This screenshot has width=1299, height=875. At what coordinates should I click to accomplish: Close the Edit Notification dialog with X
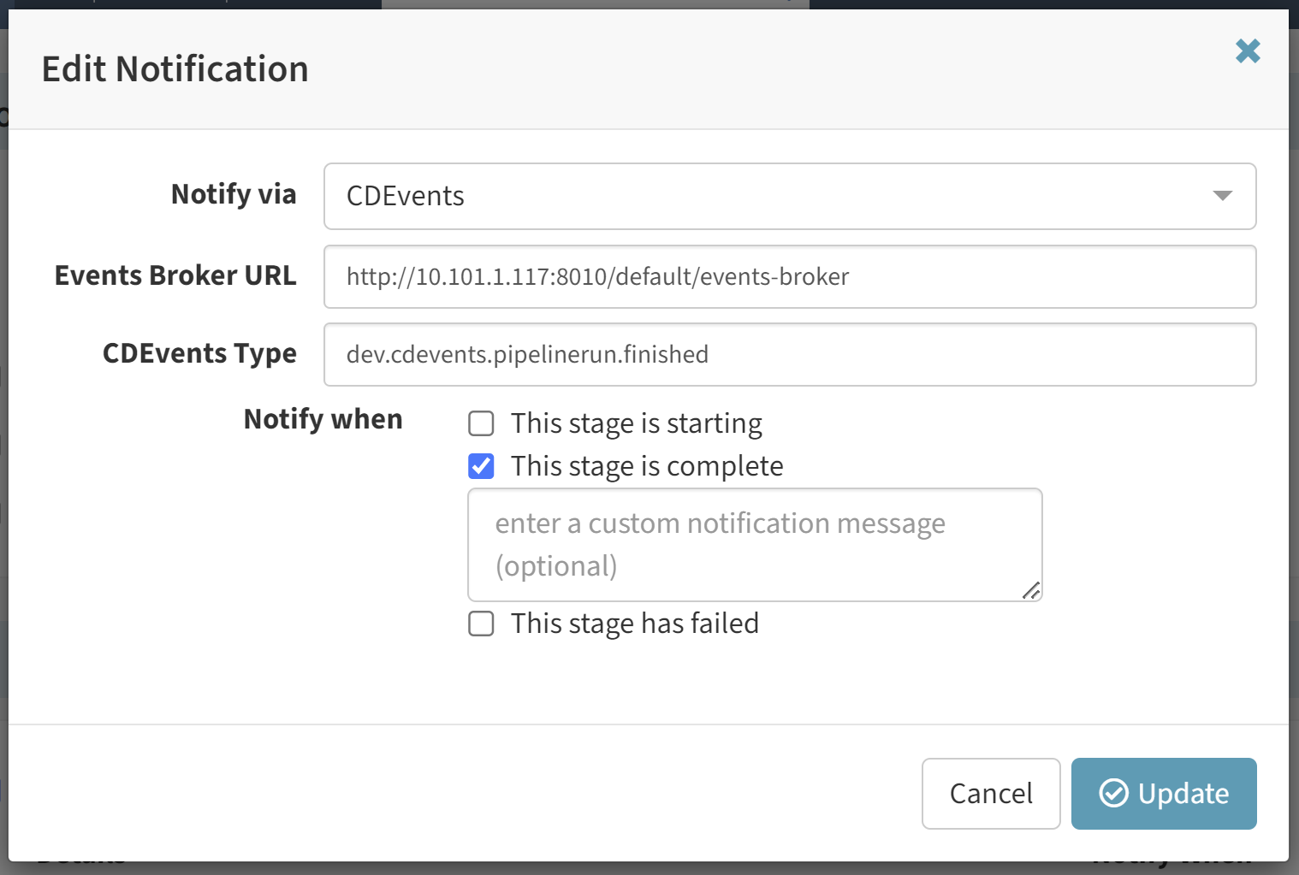click(x=1248, y=51)
